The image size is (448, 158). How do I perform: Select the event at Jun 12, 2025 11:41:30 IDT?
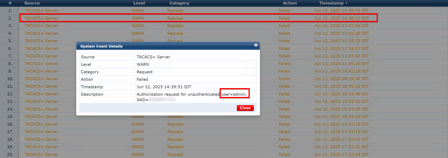[x=224, y=33]
